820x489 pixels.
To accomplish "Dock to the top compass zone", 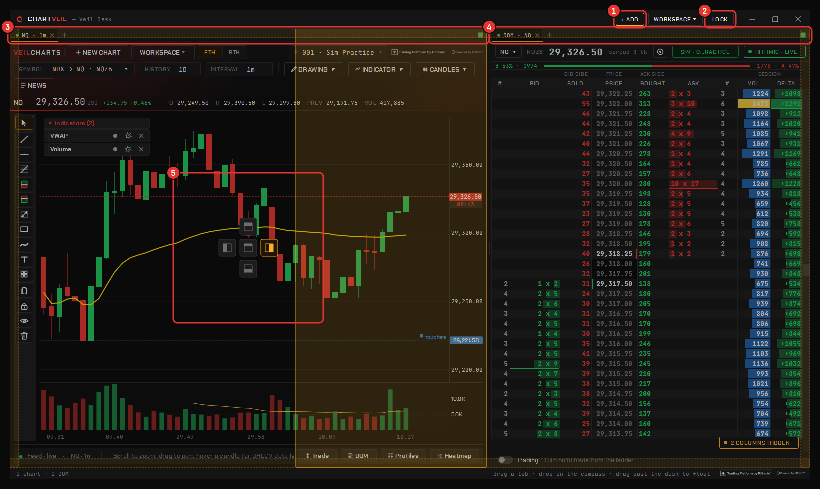I will (x=248, y=227).
